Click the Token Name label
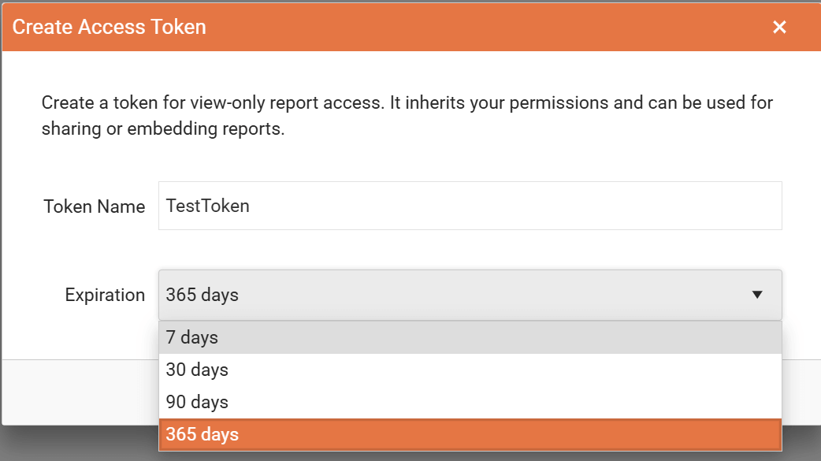The width and height of the screenshot is (821, 461). coord(94,206)
